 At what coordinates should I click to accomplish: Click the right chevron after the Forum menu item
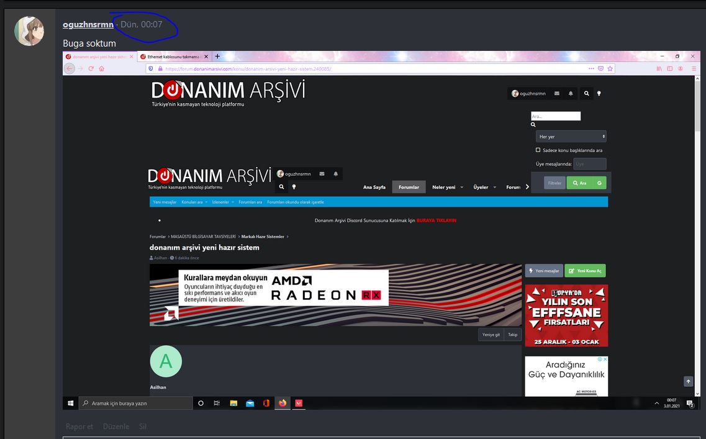(x=527, y=187)
